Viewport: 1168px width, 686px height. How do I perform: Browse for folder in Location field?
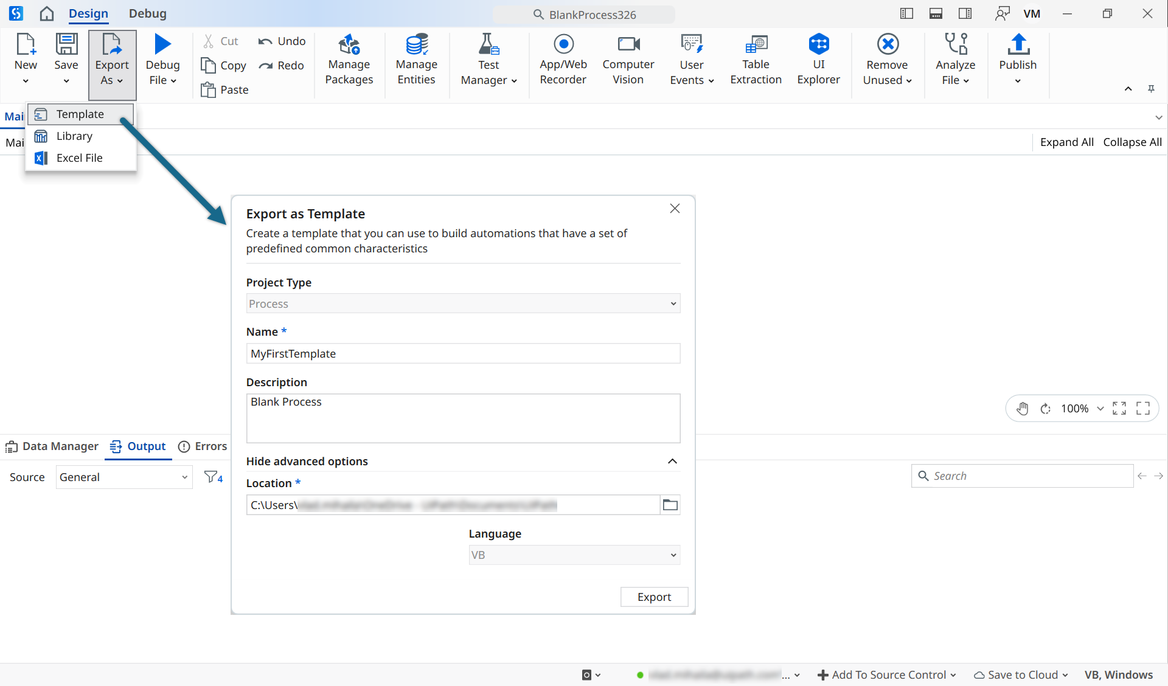click(x=670, y=505)
